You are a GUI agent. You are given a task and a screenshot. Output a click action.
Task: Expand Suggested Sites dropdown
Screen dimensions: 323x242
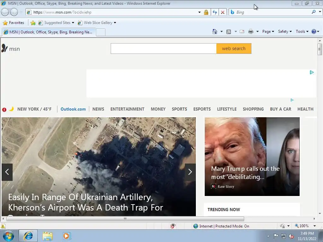pyautogui.click(x=73, y=23)
